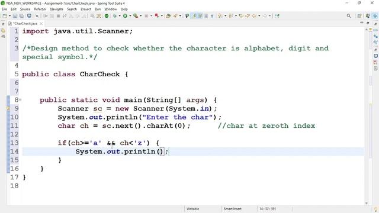Screen dimensions: 379x213
Task: Collapse the main method fold on line 8
Action: pyautogui.click(x=20, y=100)
